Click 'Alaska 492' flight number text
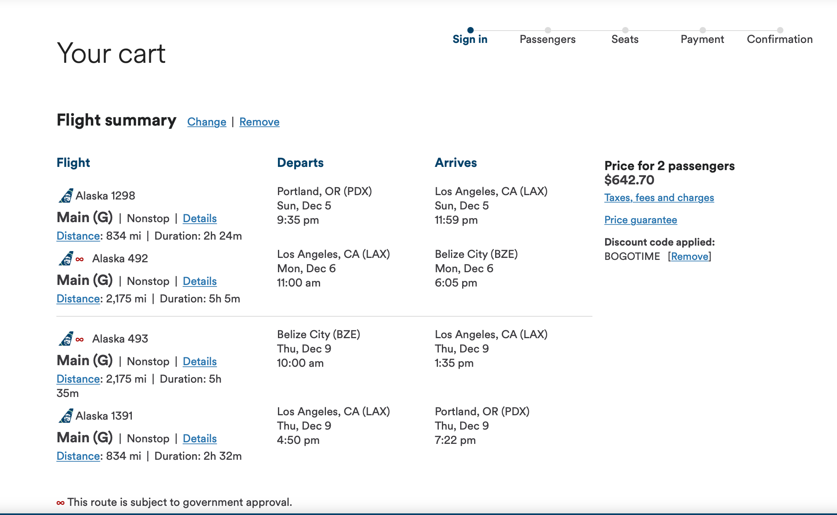This screenshot has width=837, height=515. [120, 258]
